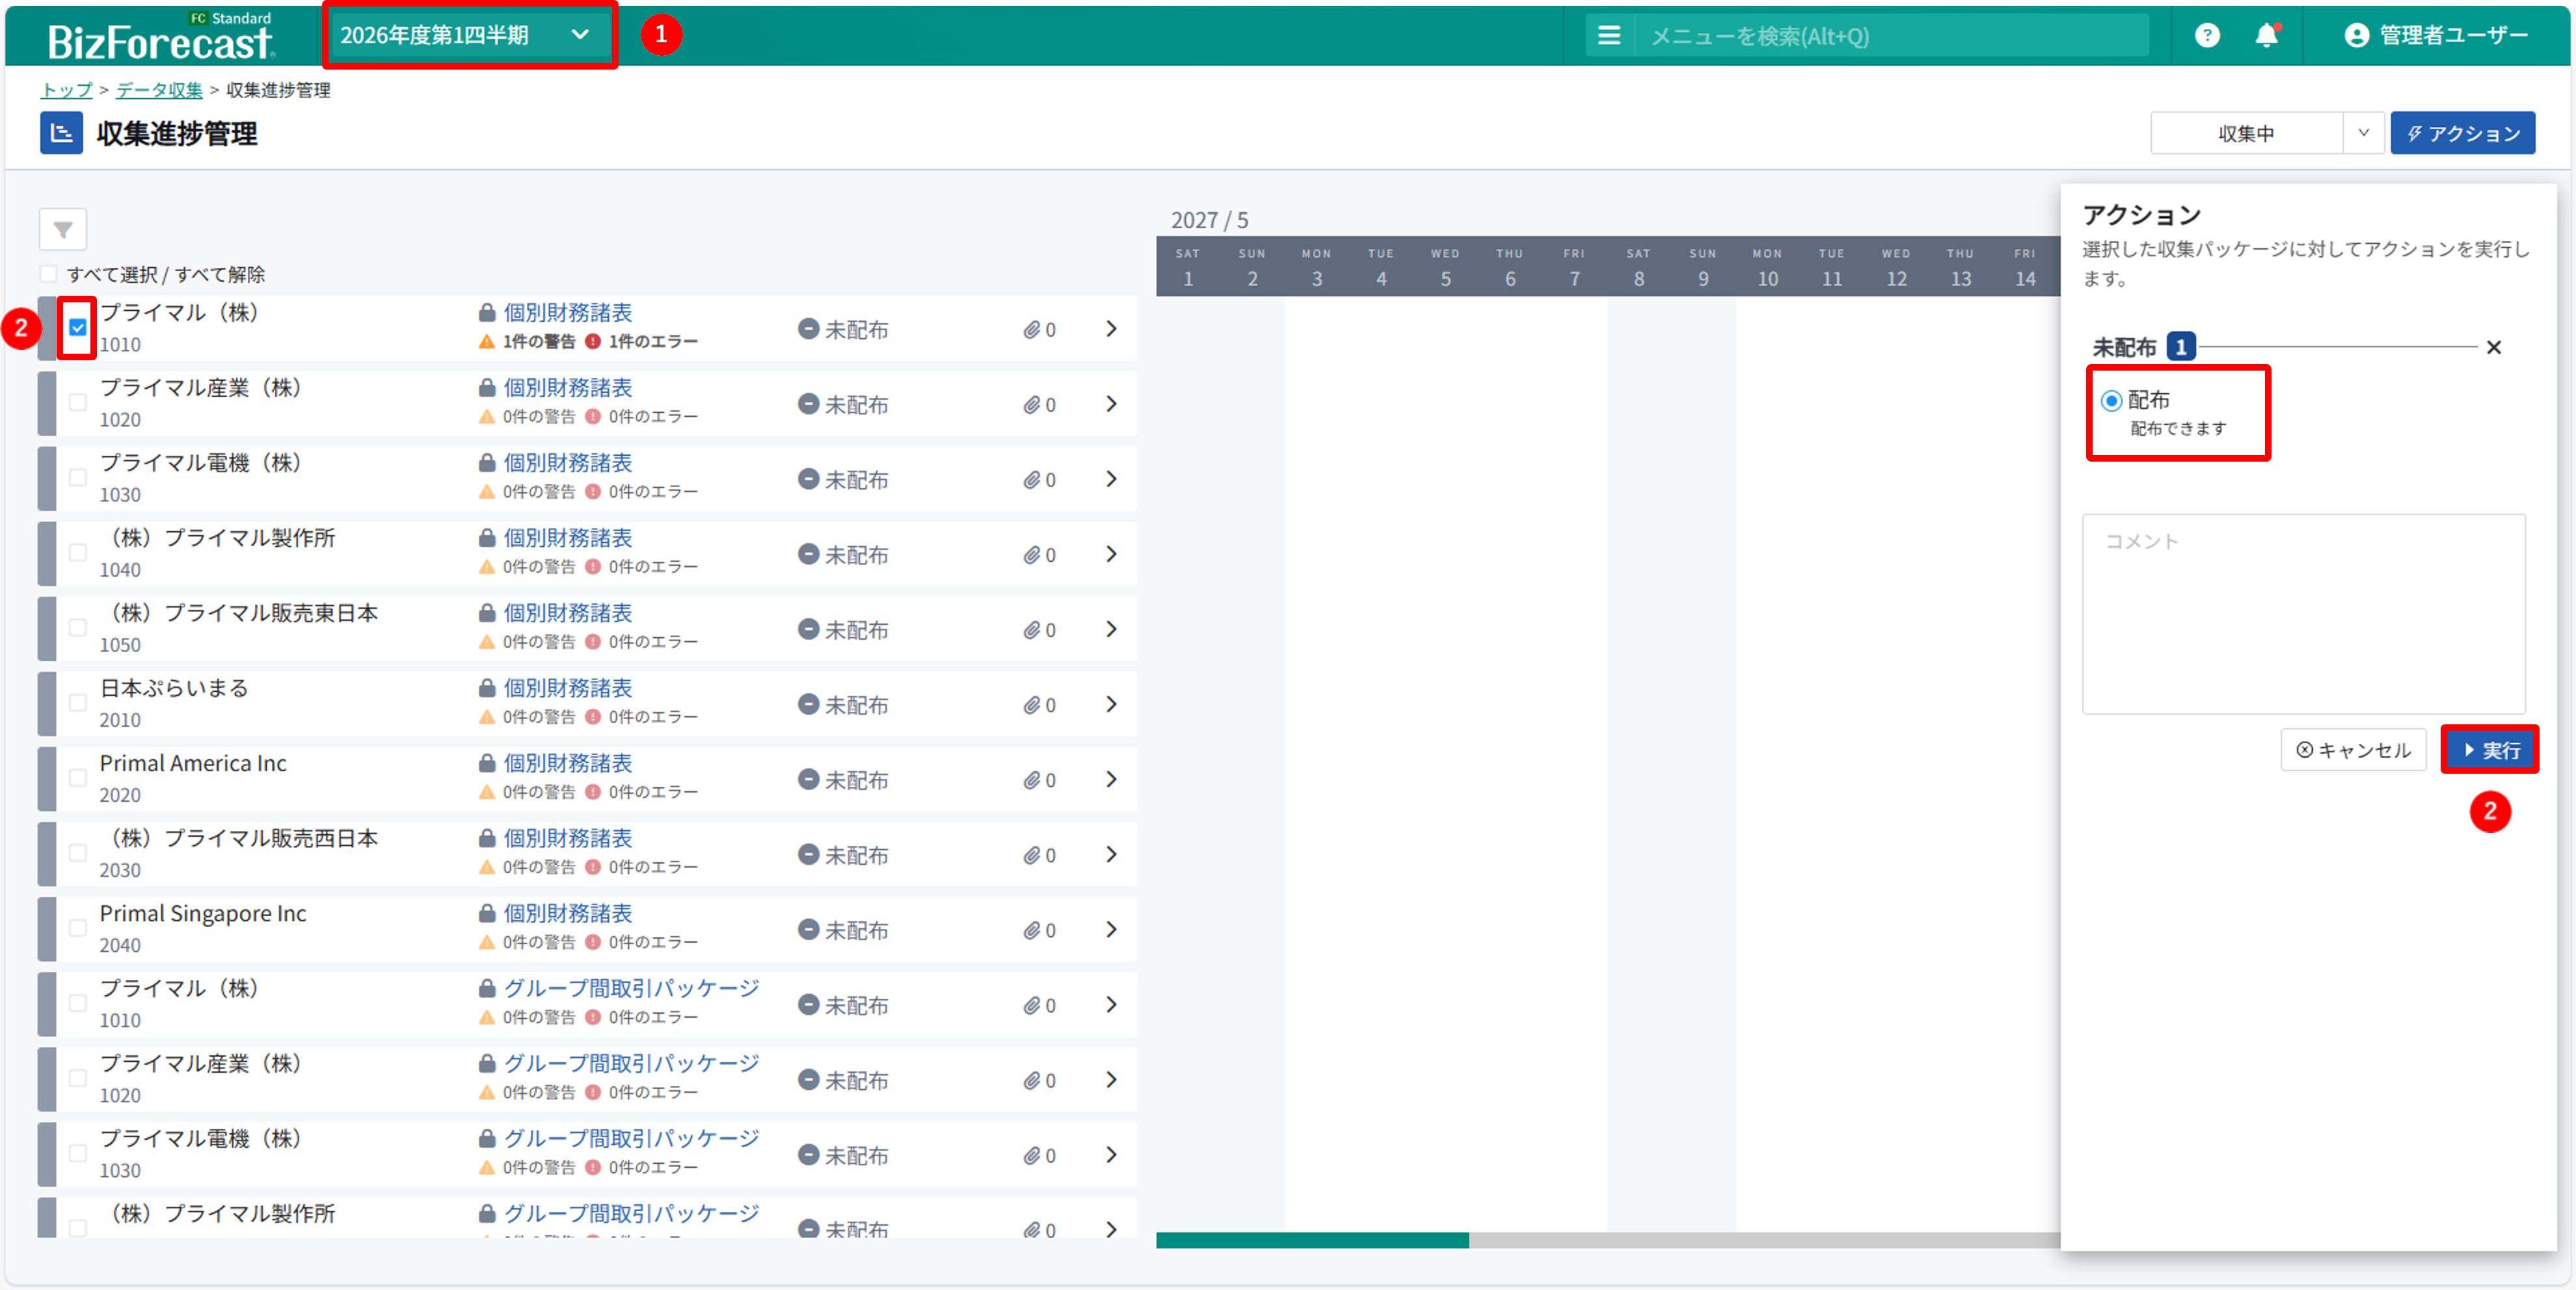Open the help question mark icon
Screen dimensions: 2576x1290
click(2207, 36)
